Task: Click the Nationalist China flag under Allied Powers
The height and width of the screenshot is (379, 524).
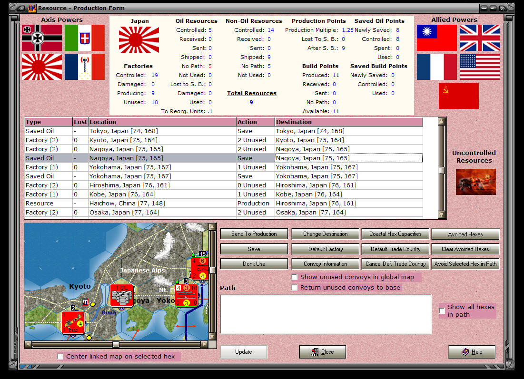Action: coord(436,38)
